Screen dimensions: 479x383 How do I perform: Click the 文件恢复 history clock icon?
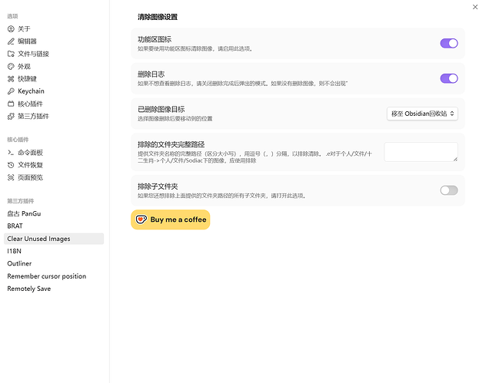(x=11, y=165)
